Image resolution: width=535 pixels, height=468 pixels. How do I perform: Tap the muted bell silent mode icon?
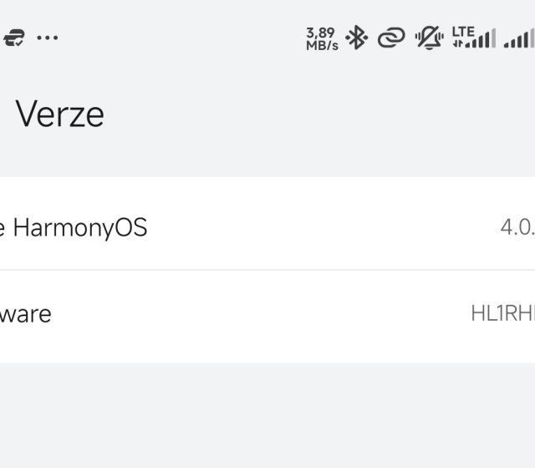[x=430, y=38]
